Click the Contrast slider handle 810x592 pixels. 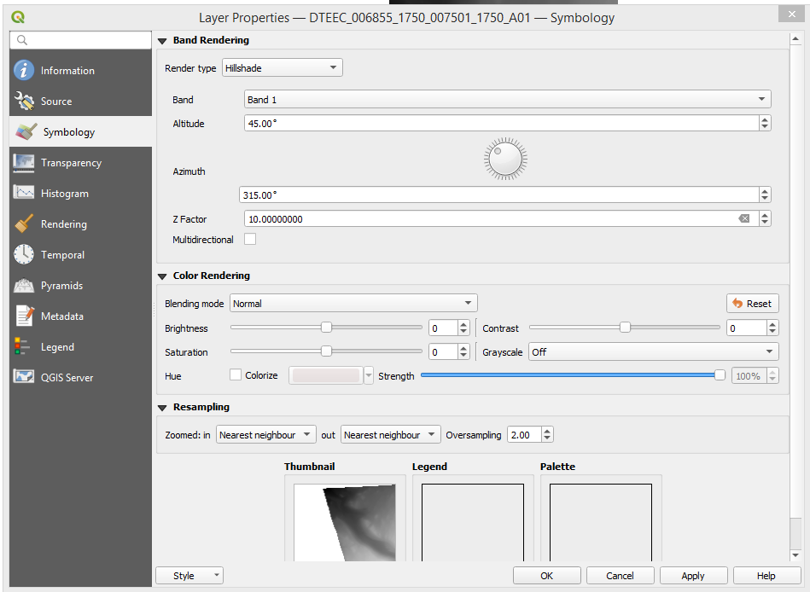click(x=625, y=328)
